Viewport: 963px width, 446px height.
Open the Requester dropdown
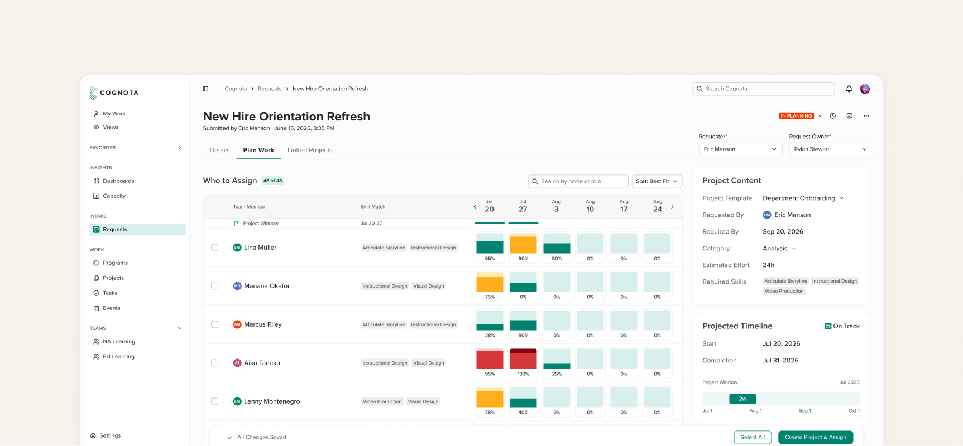pyautogui.click(x=740, y=149)
